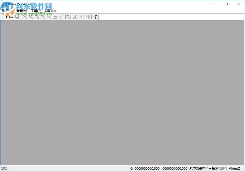Select the Zoom Out magnifier tool
The image size is (245, 171).
31,16
